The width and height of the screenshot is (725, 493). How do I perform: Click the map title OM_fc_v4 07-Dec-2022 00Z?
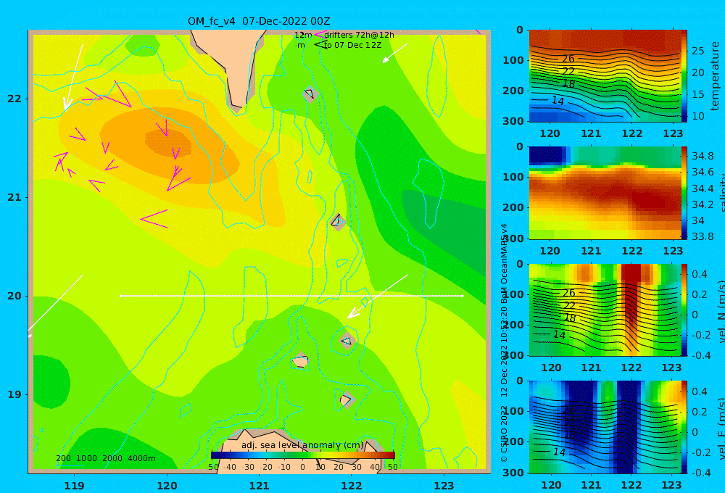[259, 21]
